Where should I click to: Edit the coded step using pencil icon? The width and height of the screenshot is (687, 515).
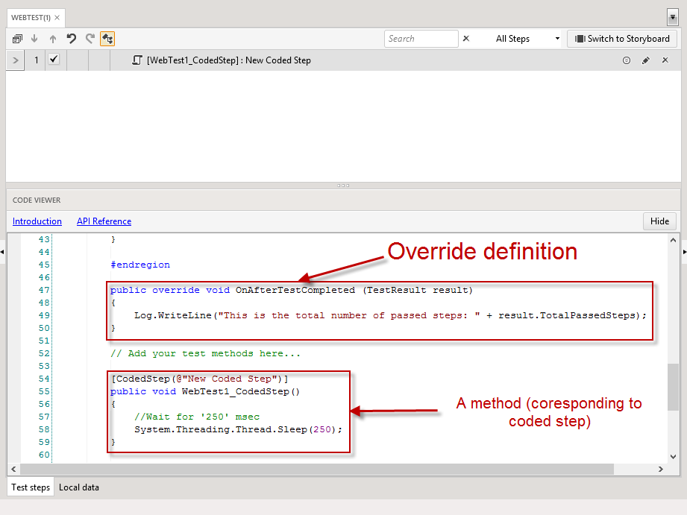tap(646, 60)
